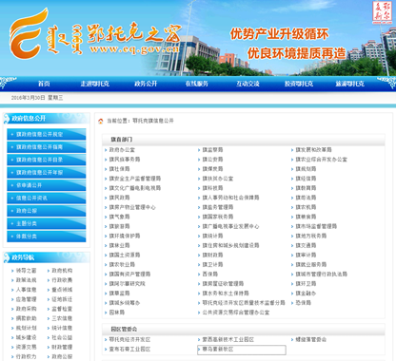Open the 旗发展和改革局 department link

tap(313, 150)
